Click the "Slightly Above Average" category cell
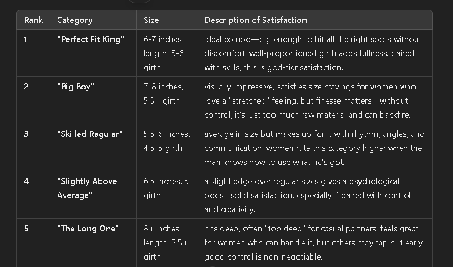This screenshot has width=453, height=267. point(87,188)
